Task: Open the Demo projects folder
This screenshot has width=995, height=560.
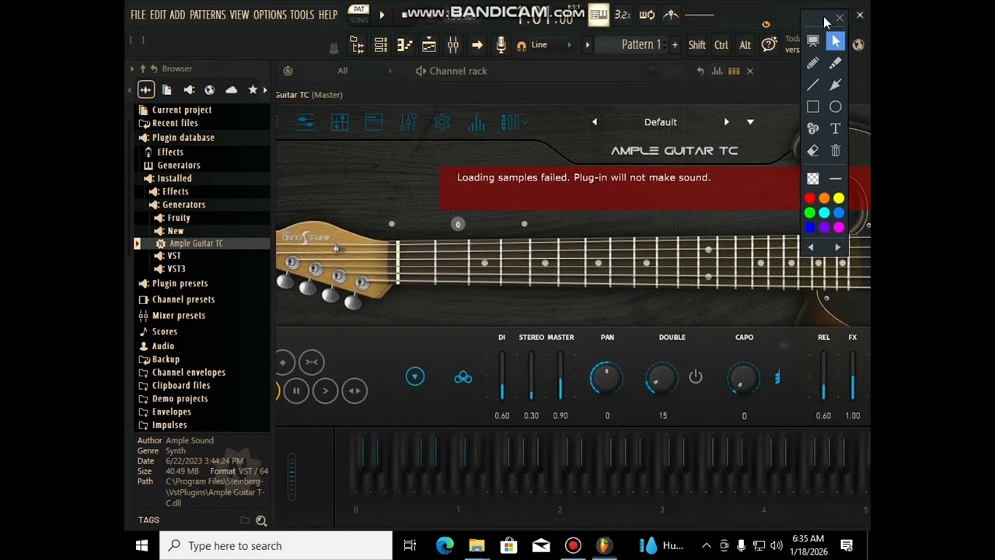Action: coord(180,399)
